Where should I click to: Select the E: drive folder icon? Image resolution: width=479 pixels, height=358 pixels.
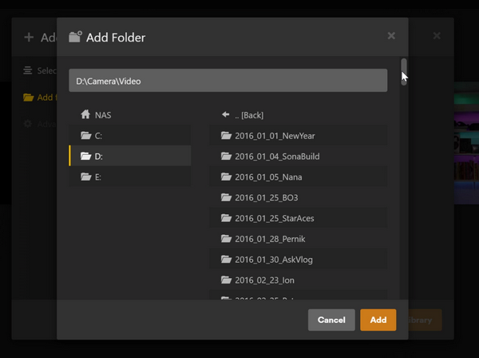pyautogui.click(x=85, y=177)
